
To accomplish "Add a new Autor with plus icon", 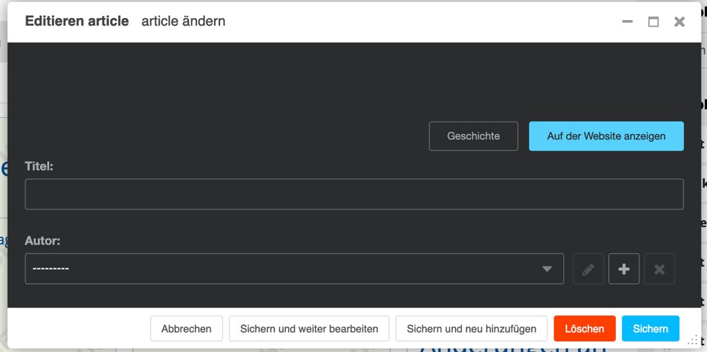I will [624, 269].
